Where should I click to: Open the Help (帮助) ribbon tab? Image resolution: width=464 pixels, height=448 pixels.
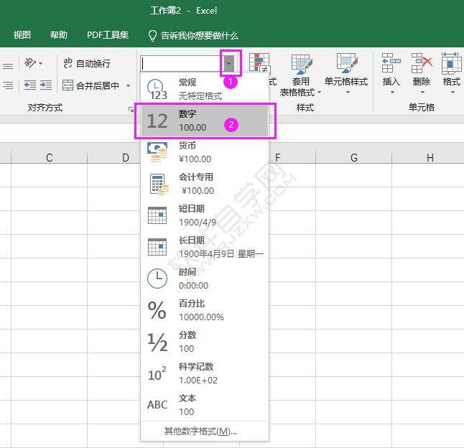(59, 35)
